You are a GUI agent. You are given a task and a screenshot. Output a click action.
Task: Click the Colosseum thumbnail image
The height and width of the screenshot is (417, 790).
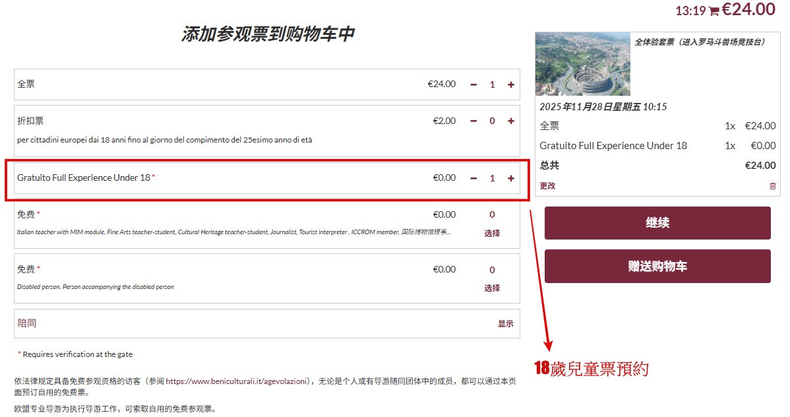[582, 64]
